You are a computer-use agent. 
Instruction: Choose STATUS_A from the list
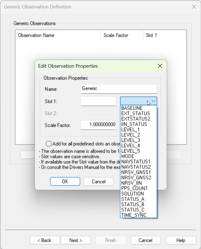tap(138, 199)
